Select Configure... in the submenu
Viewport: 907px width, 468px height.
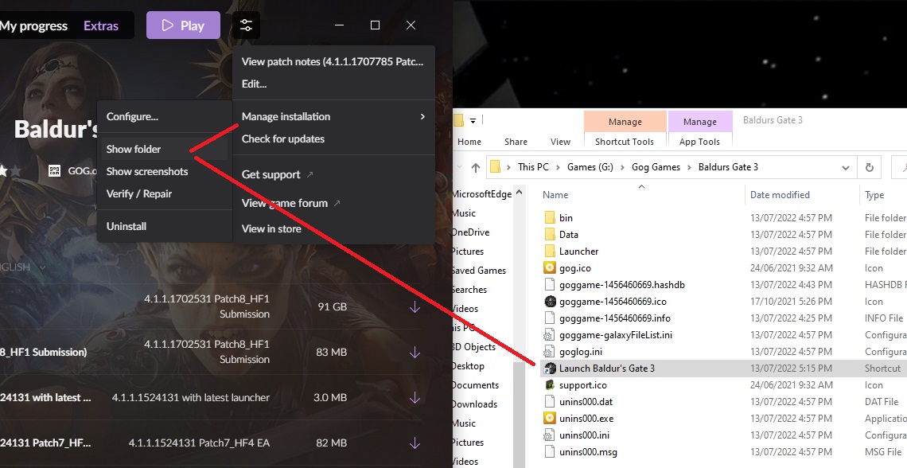(x=132, y=116)
